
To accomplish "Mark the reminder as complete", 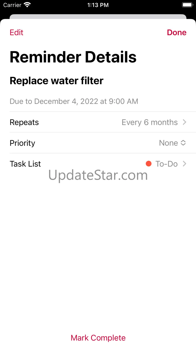I will pyautogui.click(x=98, y=338).
